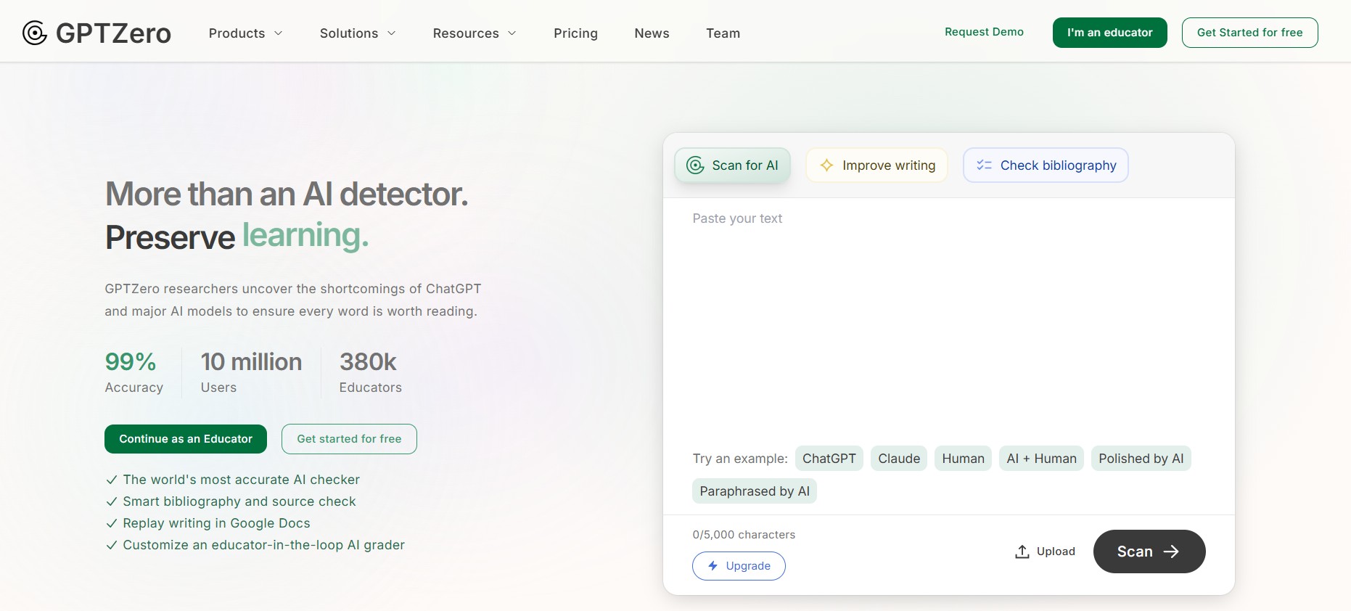
Task: Load the Claude example text
Action: pos(899,459)
